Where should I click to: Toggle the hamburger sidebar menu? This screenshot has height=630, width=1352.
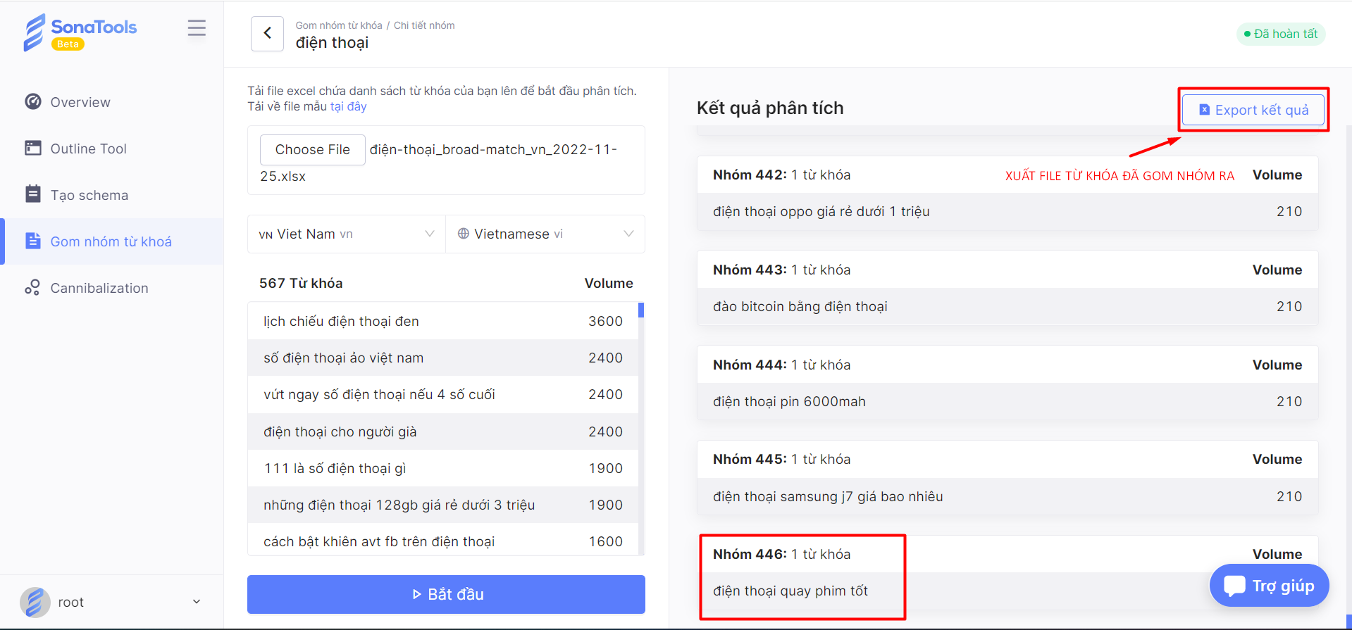[x=197, y=28]
